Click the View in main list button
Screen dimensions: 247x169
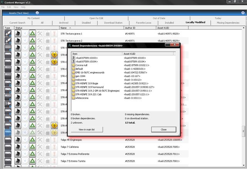click(86, 129)
